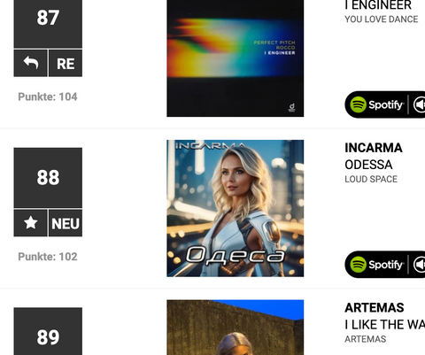Click the LOUD SPACE label text
425x355 pixels.
(x=371, y=179)
